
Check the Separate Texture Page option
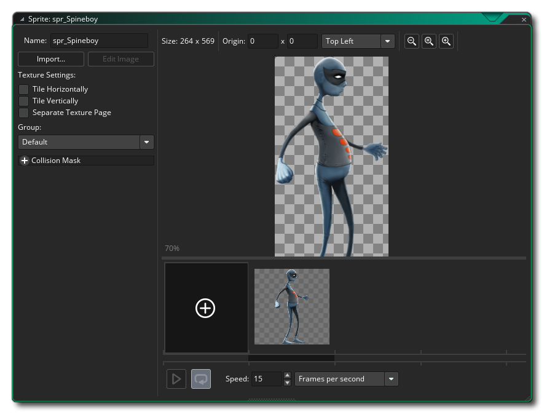coord(24,113)
